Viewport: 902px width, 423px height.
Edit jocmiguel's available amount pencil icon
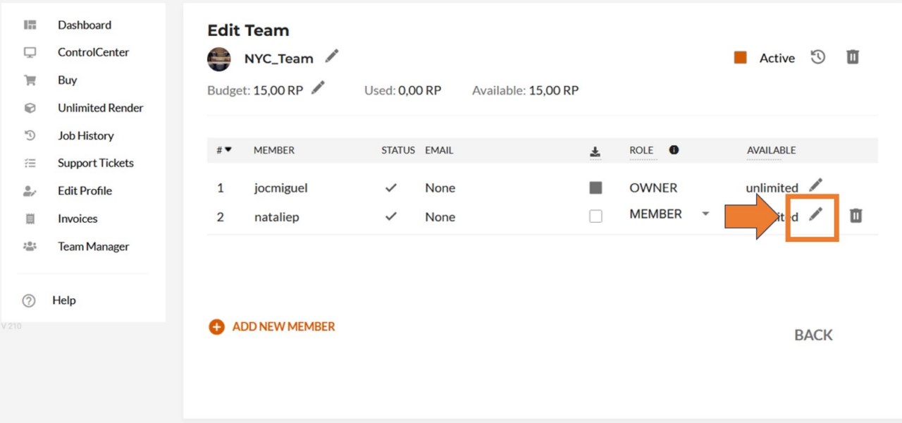(x=815, y=185)
